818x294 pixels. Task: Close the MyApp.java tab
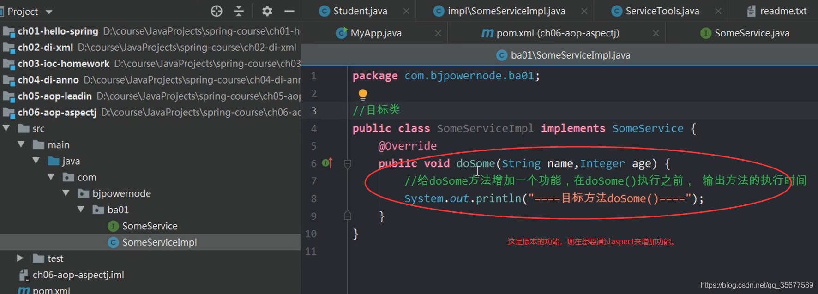click(x=438, y=33)
